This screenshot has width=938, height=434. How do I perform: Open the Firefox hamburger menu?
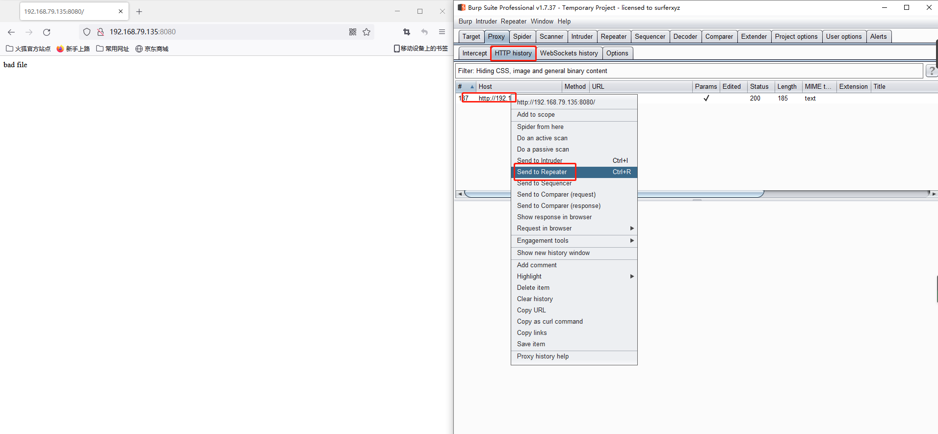click(x=442, y=32)
